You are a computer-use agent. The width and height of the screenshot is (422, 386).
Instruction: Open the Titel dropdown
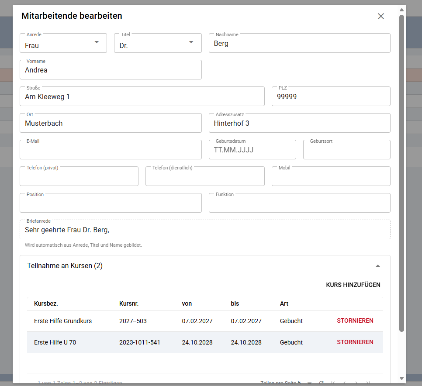pos(158,43)
